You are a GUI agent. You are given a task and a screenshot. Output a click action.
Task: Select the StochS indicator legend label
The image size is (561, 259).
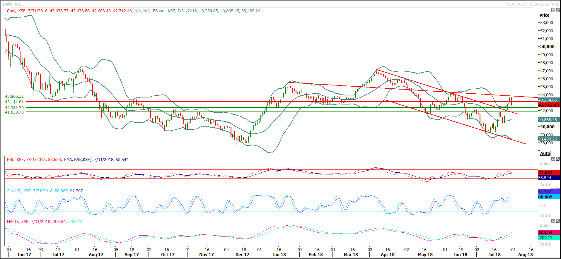pos(13,191)
